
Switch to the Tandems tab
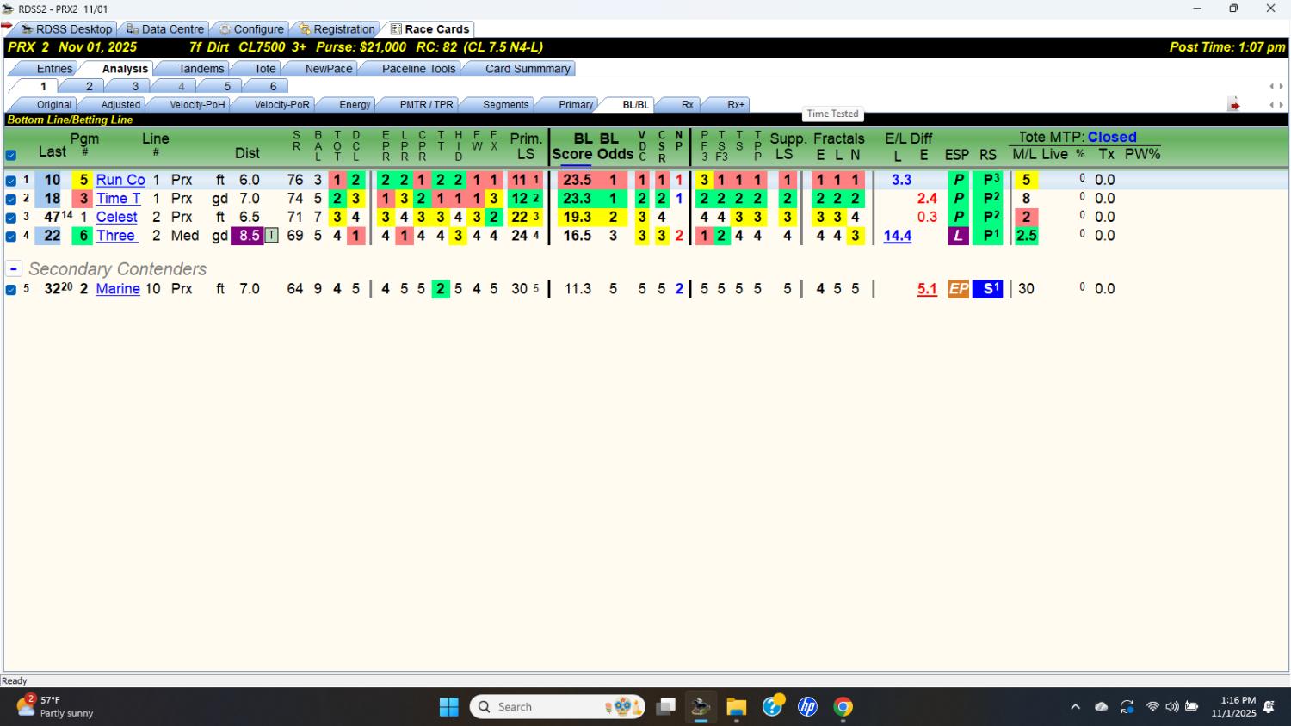click(x=201, y=69)
